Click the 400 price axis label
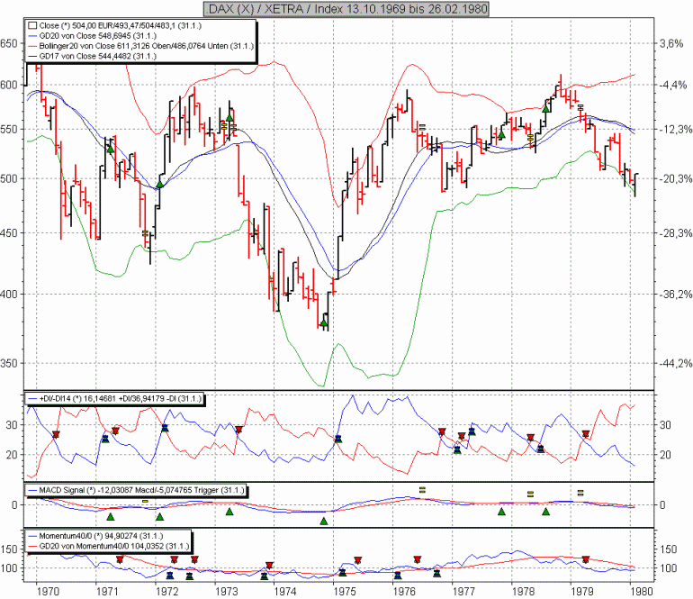 tap(9, 294)
